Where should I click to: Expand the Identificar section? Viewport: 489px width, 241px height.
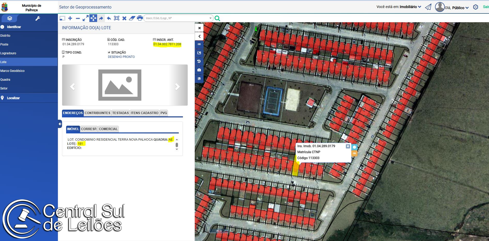coord(29,27)
